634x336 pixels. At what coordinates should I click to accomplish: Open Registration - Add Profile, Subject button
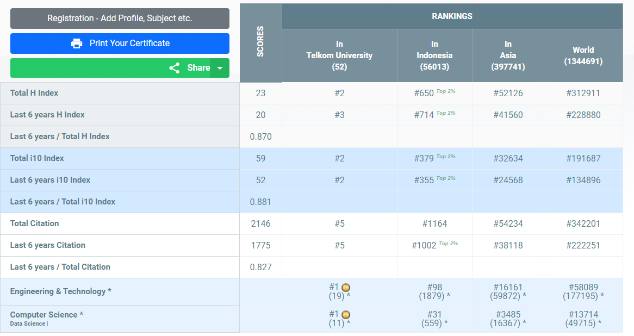pyautogui.click(x=120, y=18)
